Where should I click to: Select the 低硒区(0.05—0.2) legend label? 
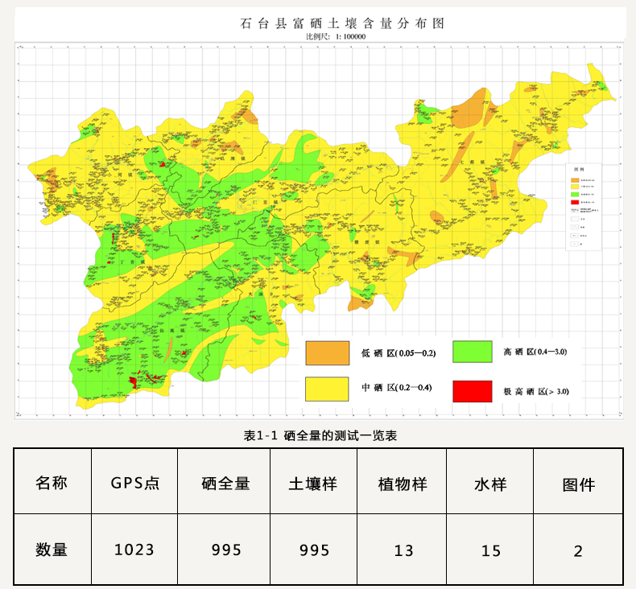(399, 353)
